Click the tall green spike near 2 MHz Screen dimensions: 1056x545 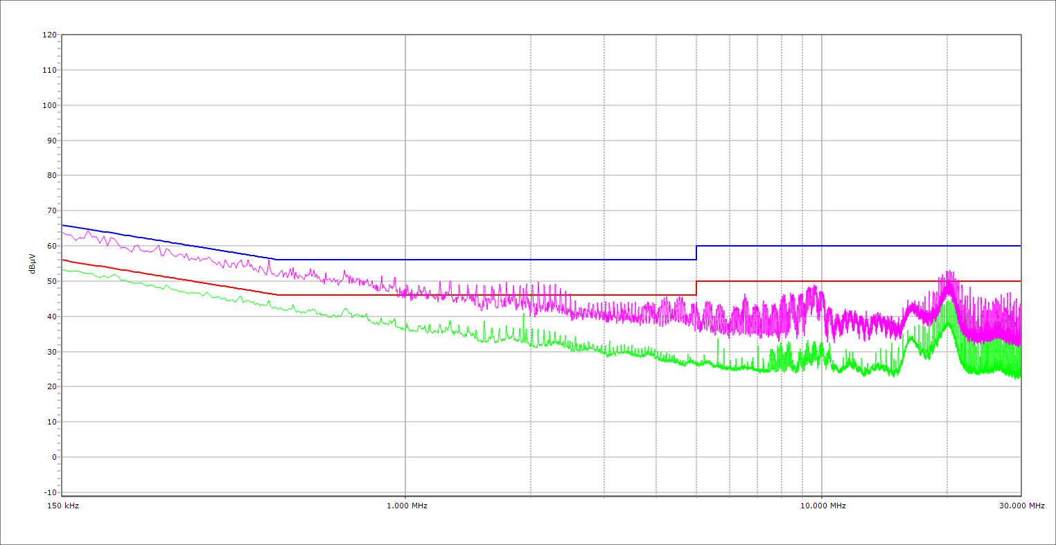[524, 316]
